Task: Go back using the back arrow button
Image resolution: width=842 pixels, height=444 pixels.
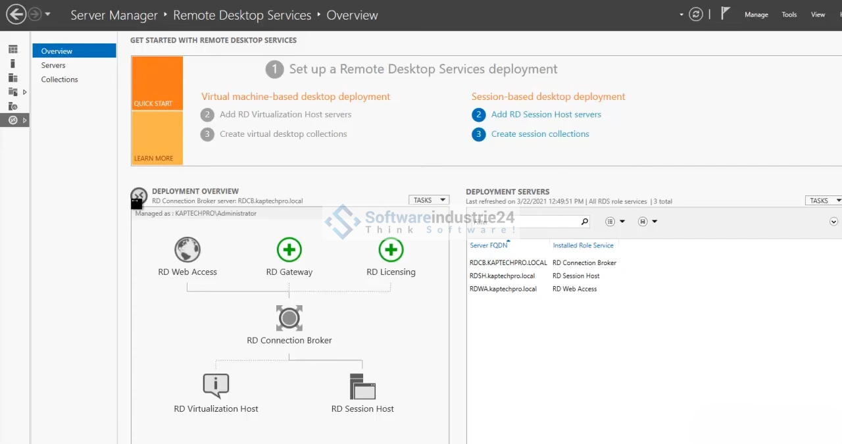Action: (x=16, y=14)
